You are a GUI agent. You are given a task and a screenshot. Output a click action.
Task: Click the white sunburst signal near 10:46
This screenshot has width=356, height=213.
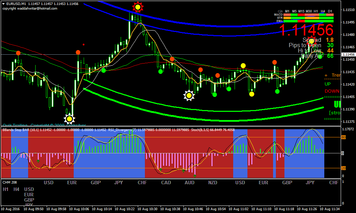click(x=189, y=95)
